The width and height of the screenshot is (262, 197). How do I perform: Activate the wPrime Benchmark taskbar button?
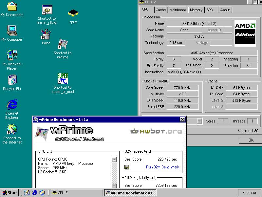[131, 193]
